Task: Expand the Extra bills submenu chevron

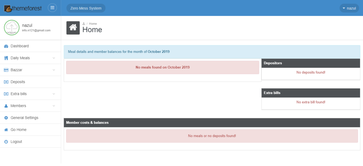Action: click(x=54, y=94)
